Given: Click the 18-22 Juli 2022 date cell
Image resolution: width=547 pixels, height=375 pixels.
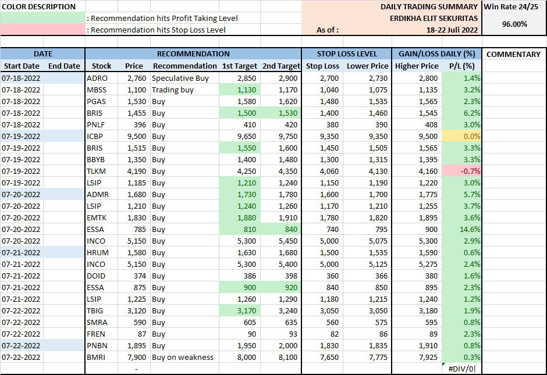Looking at the screenshot, I should pos(451,30).
